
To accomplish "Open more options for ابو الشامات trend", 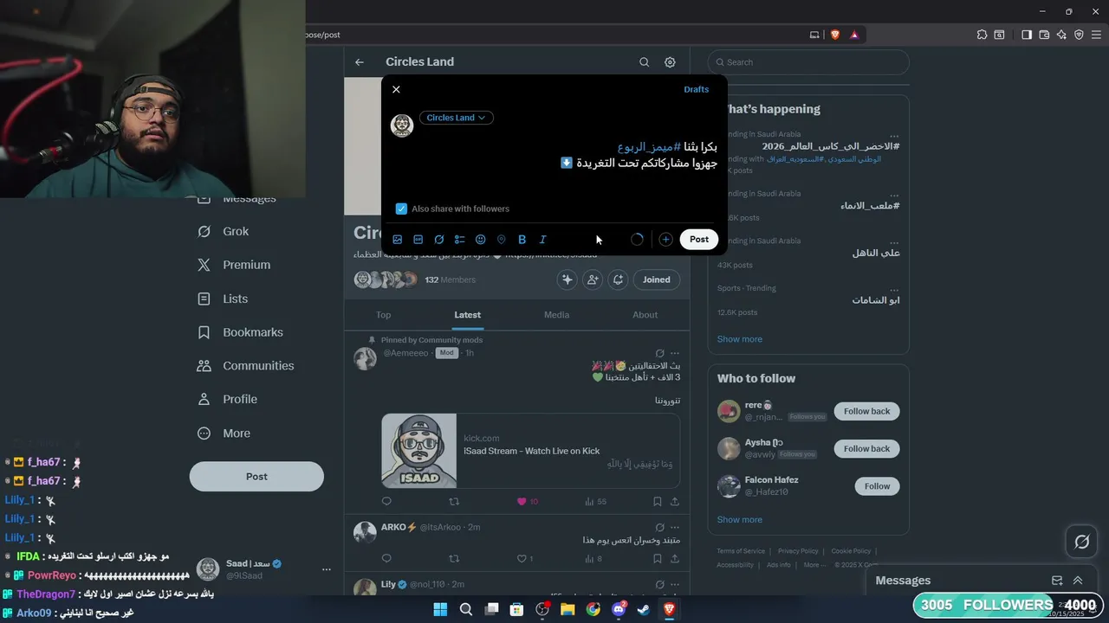I will tap(893, 289).
